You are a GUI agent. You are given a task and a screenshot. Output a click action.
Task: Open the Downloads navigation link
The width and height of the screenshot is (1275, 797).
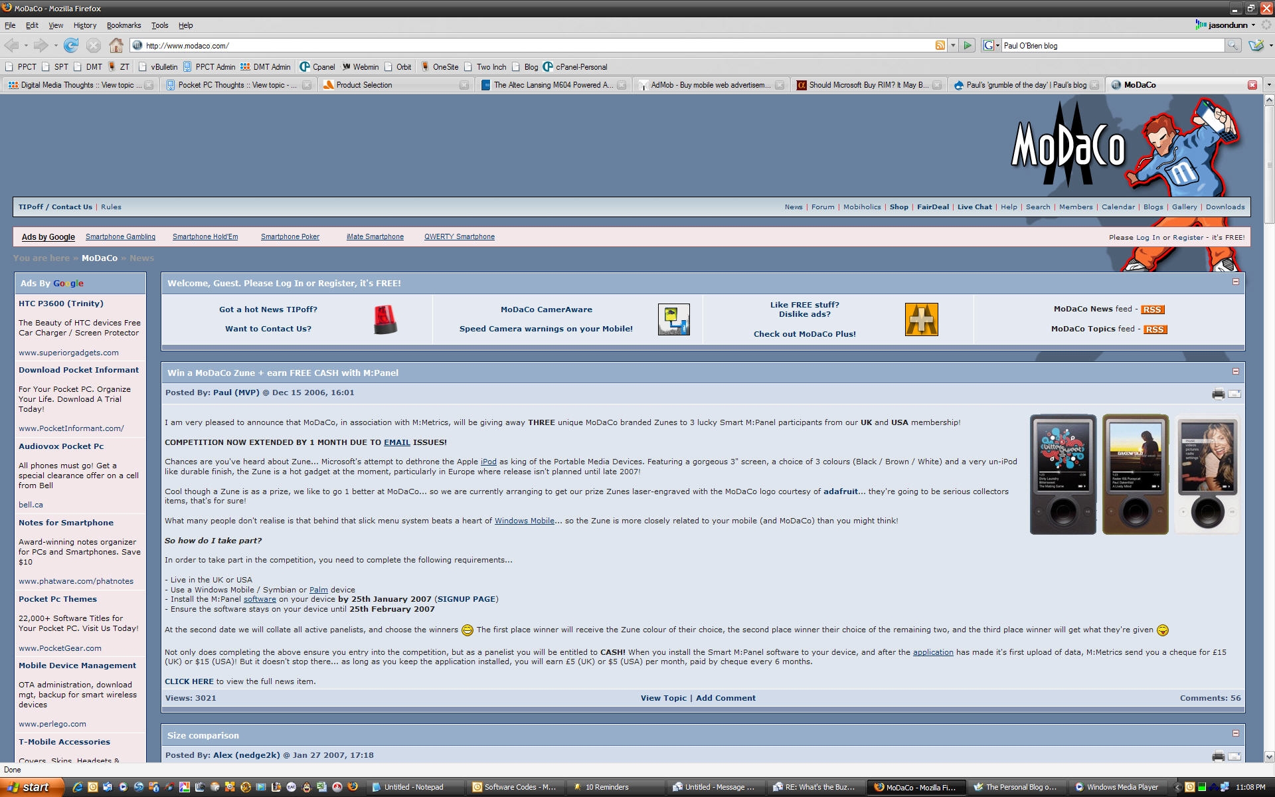click(x=1225, y=207)
